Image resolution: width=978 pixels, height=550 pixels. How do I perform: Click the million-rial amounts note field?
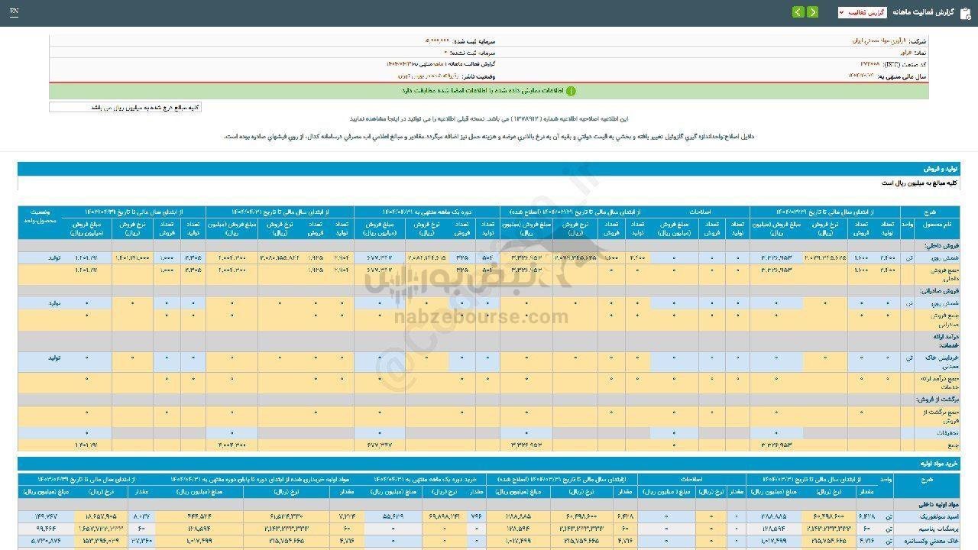[x=125, y=108]
